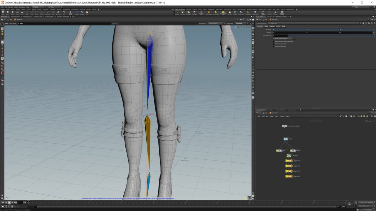Enable the Enable Constraints checkbox
376x211 pixels.
[274, 46]
